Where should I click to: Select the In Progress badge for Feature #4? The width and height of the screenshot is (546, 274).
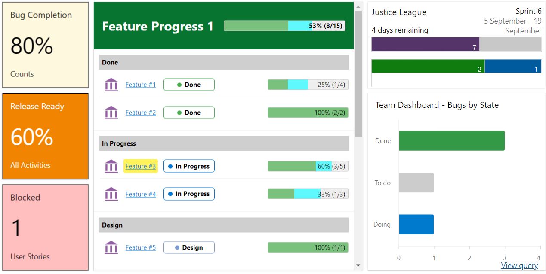tap(188, 194)
